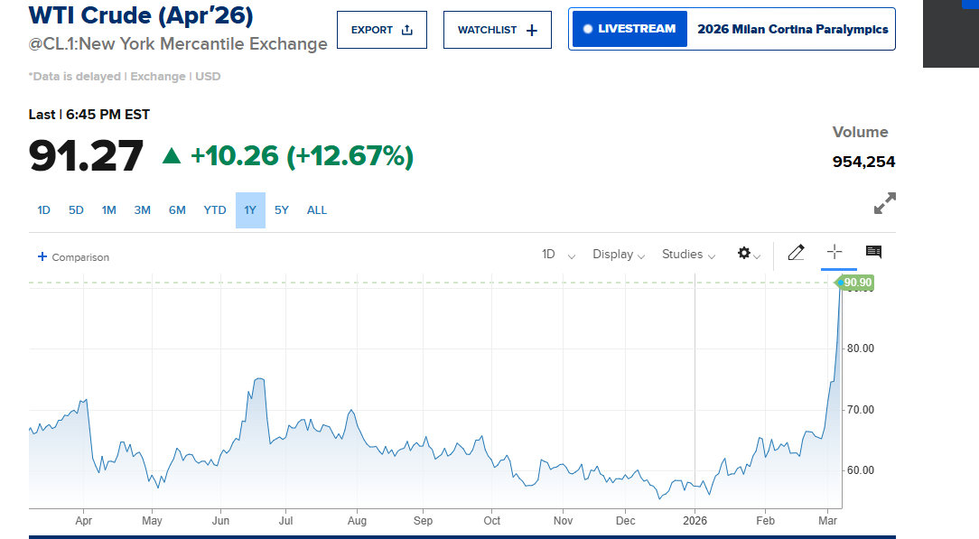Select the YTD time range tab
This screenshot has width=979, height=539.
215,210
